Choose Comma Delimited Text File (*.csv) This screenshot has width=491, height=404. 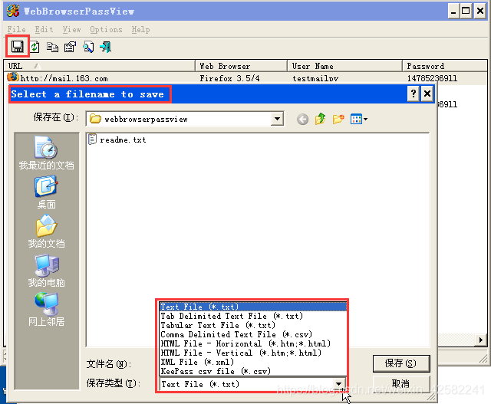click(253, 334)
